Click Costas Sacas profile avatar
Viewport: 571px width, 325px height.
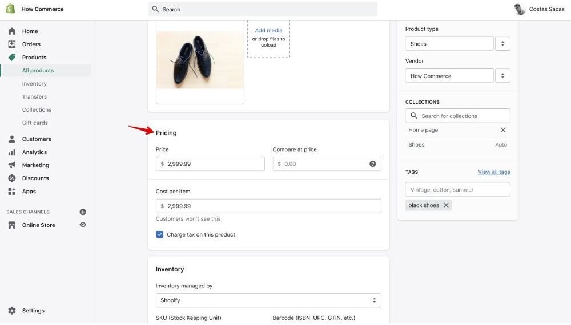click(x=519, y=9)
